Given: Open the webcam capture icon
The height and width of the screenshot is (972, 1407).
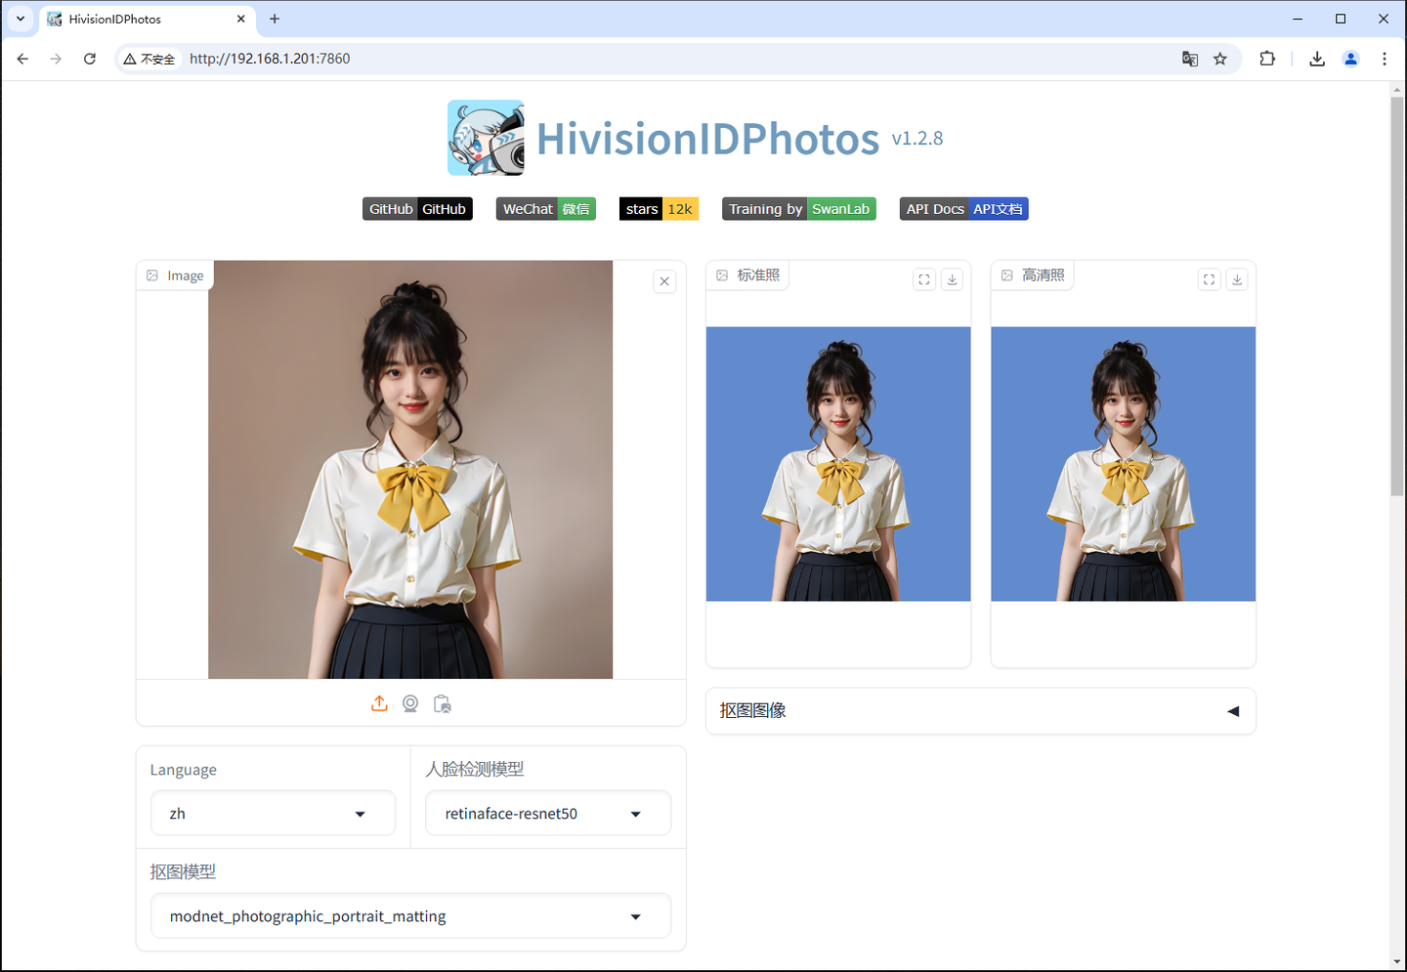Looking at the screenshot, I should click(410, 702).
